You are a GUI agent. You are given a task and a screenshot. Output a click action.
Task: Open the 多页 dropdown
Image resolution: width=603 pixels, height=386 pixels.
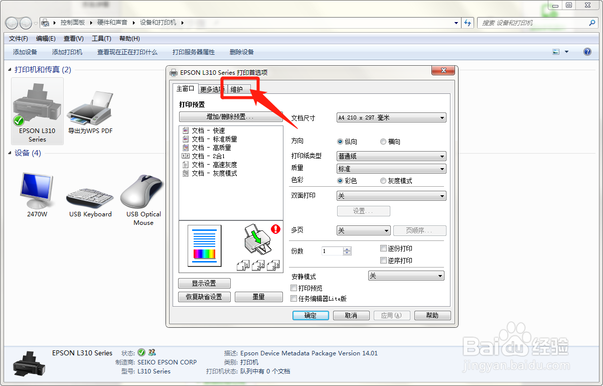[x=363, y=230]
